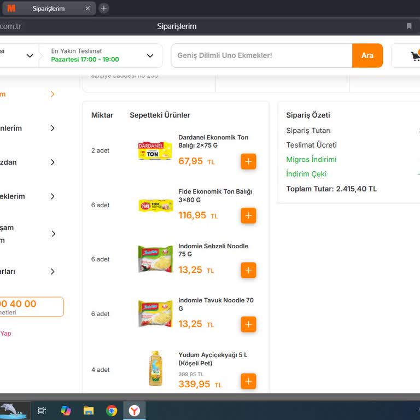
Task: Click 'Toplam Tutar: 2.415,40 TL' text
Action: coord(331,189)
